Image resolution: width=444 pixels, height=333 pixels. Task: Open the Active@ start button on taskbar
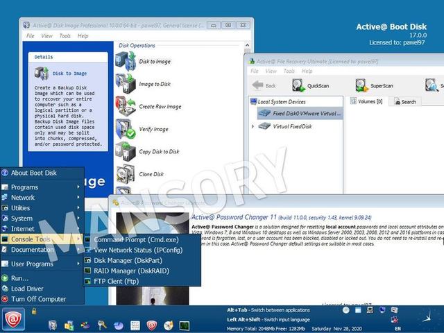tap(12, 320)
